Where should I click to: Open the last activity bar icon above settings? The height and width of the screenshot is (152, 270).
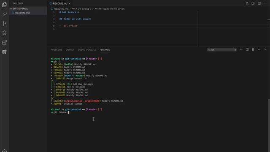point(5,52)
